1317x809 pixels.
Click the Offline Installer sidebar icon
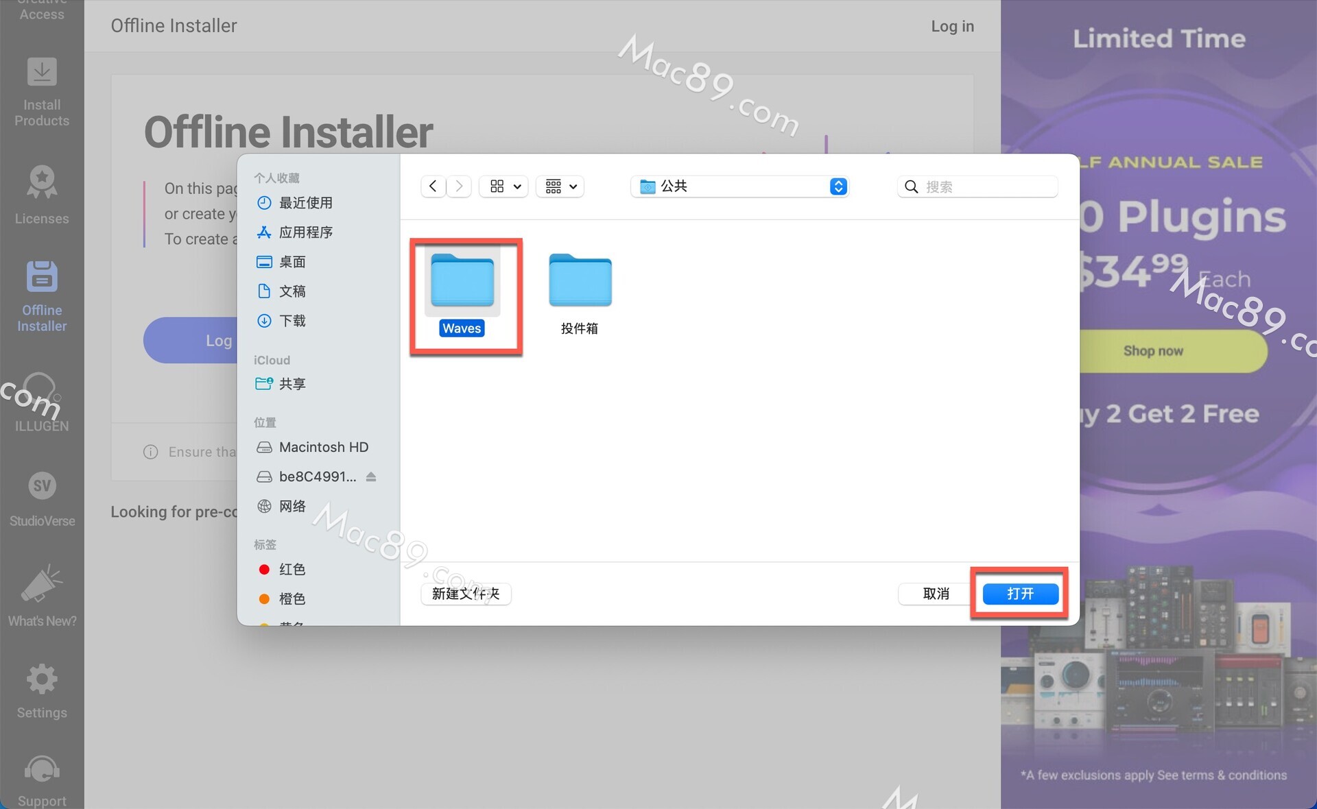42,277
